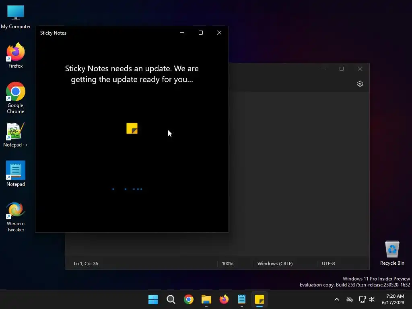Click inside the Notepad text area
The width and height of the screenshot is (412, 309).
click(299, 173)
